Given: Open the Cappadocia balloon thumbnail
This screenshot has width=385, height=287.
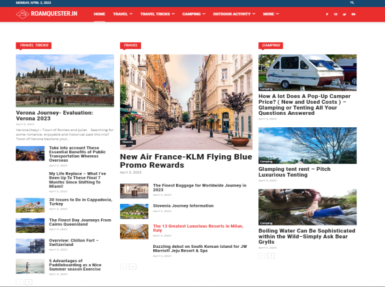Looking at the screenshot, I should click(30, 205).
